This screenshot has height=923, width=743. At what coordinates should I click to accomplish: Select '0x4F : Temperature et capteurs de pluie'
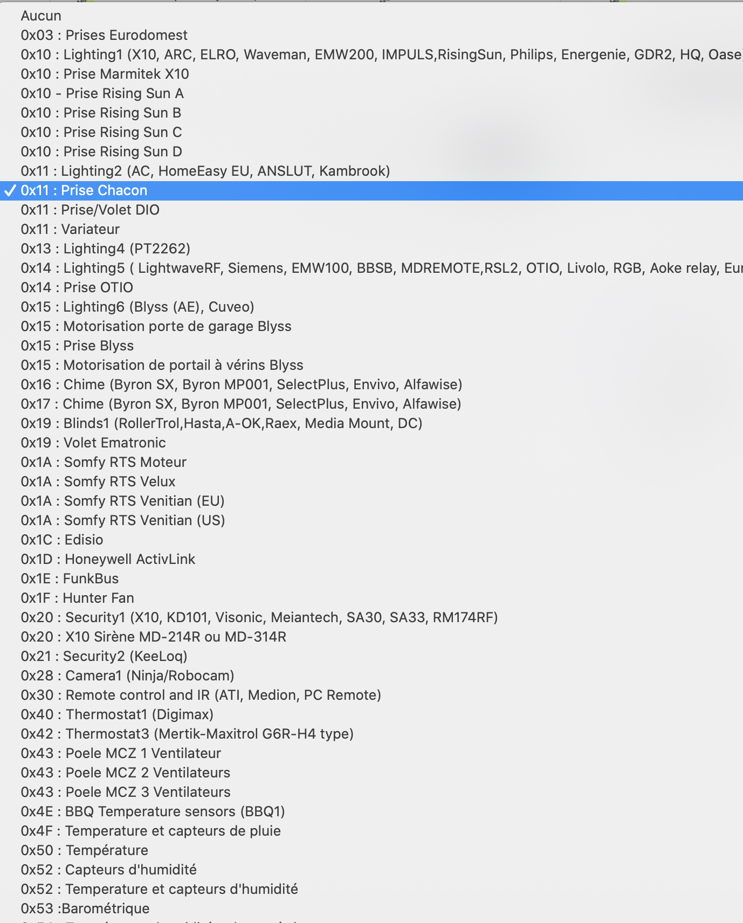pyautogui.click(x=371, y=831)
